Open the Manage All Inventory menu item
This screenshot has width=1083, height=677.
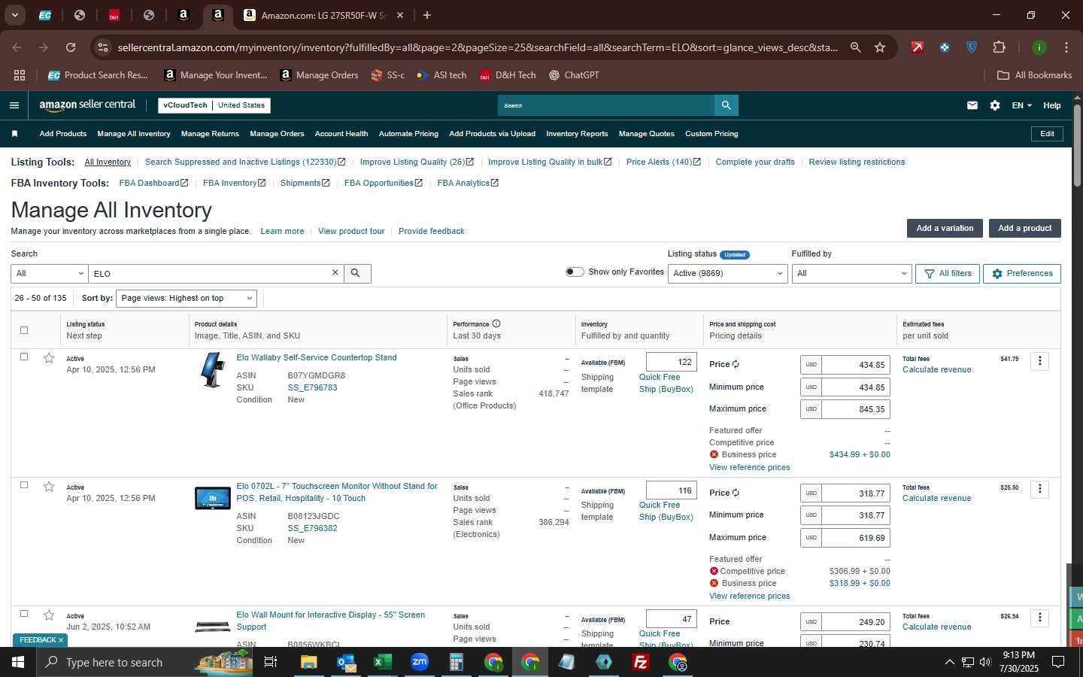tap(134, 134)
